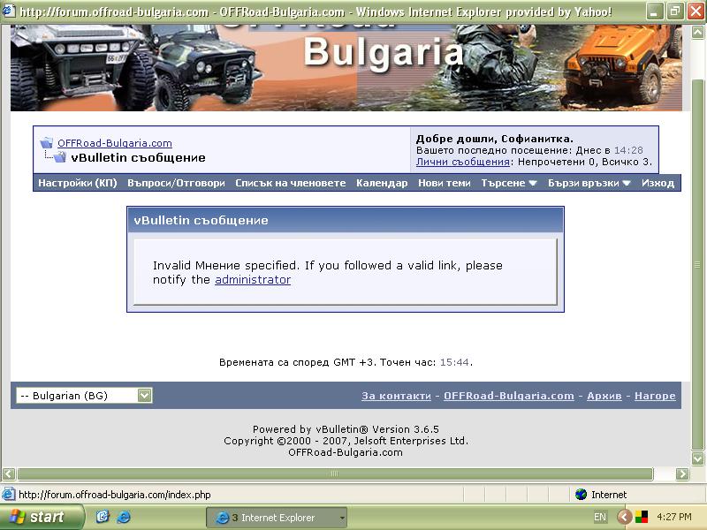Image resolution: width=707 pixels, height=530 pixels.
Task: Click the vertical scrollbar up arrow
Action: click(x=697, y=32)
